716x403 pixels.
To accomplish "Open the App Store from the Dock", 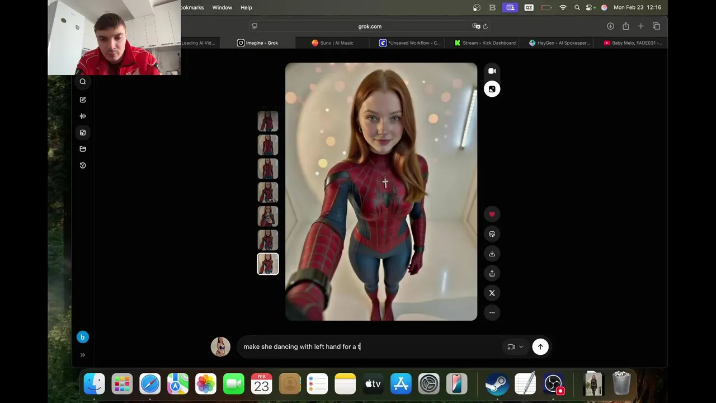I will [401, 383].
